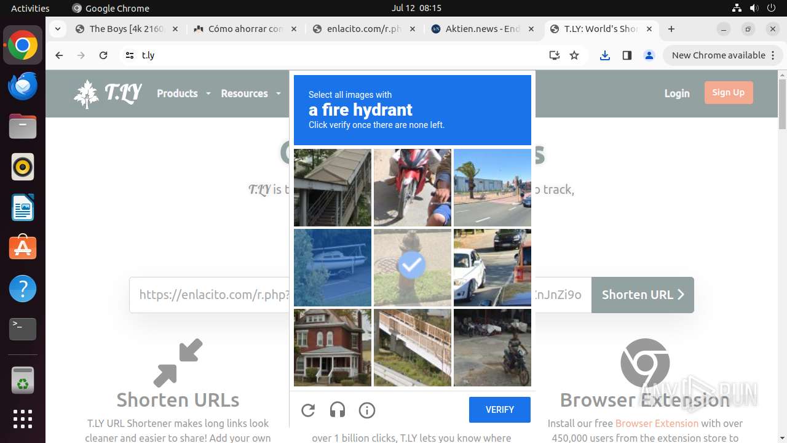Select the staircase image tile
Screen dimensions: 787x443
pyautogui.click(x=333, y=188)
